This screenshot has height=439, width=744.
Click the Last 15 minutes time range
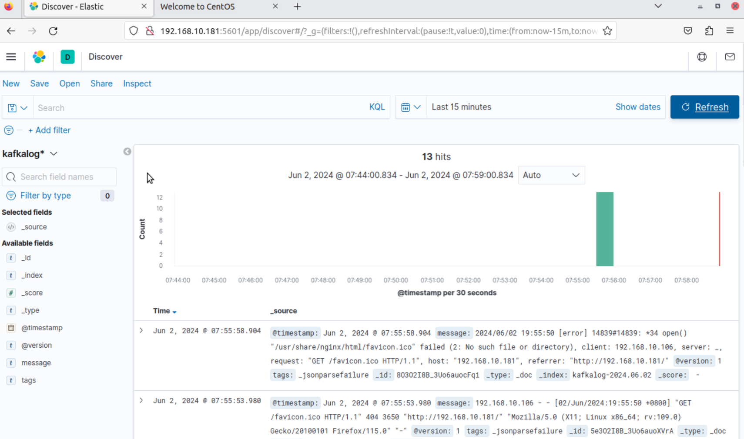point(461,107)
